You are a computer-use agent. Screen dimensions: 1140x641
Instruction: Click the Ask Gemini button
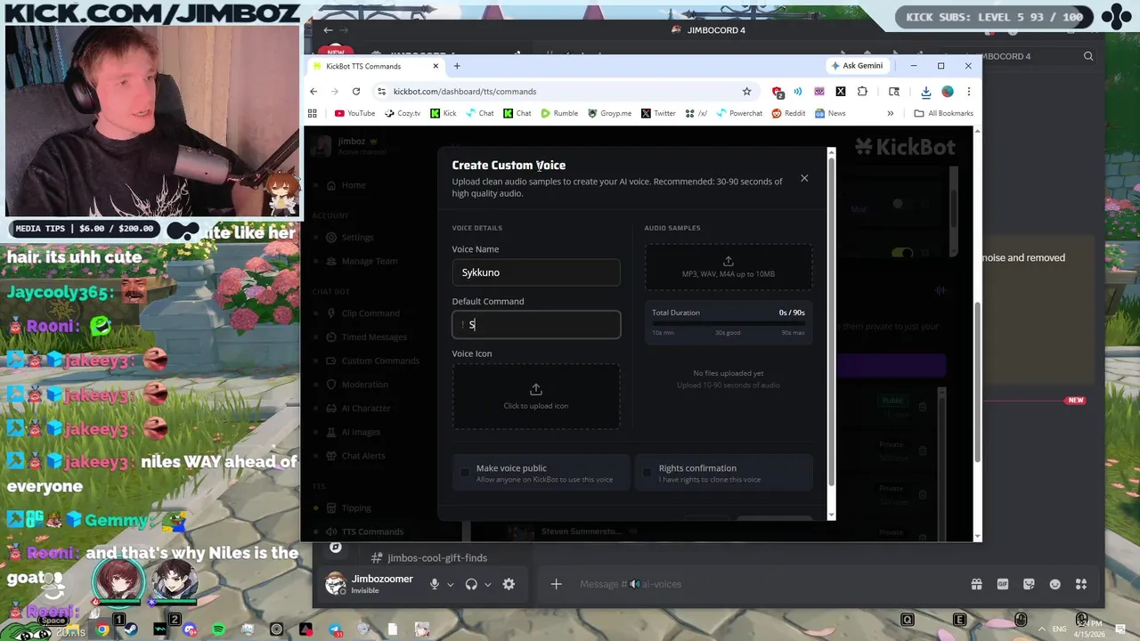(857, 66)
